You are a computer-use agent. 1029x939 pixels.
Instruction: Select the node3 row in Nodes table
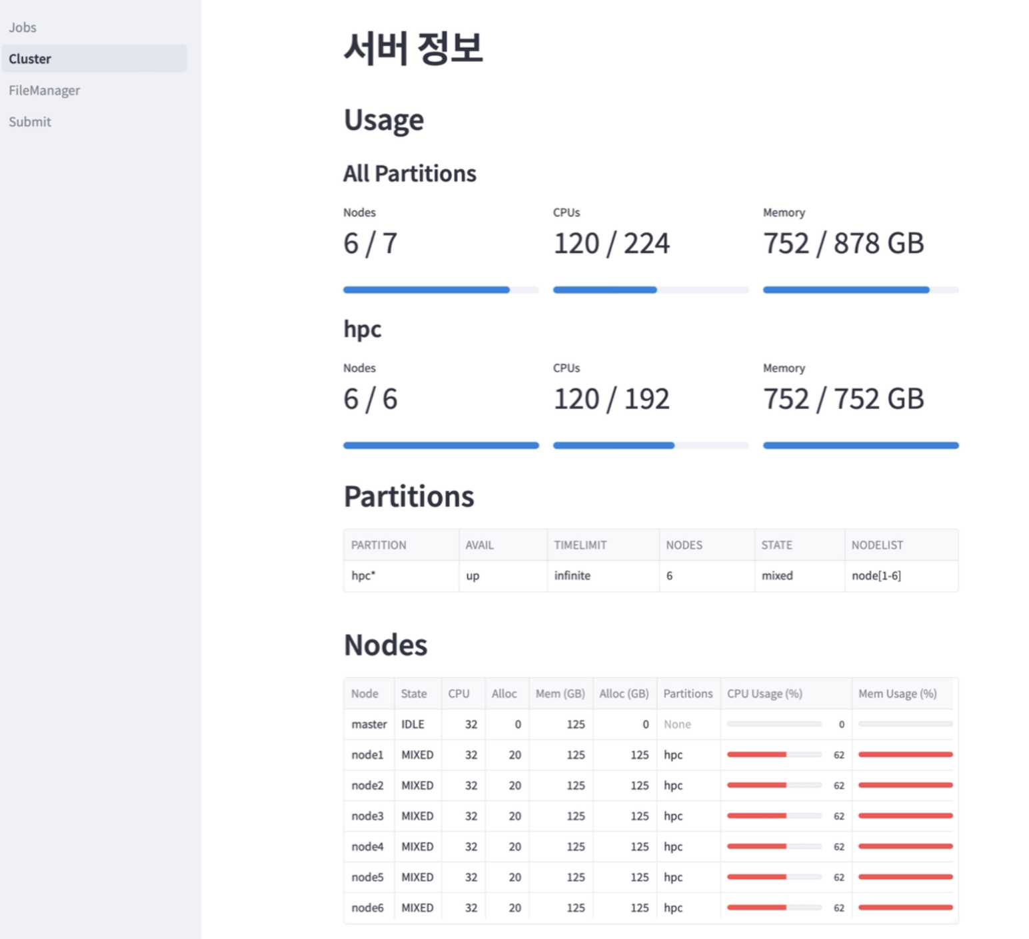367,816
